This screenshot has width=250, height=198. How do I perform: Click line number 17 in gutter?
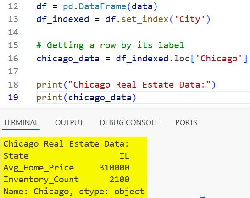point(13,71)
